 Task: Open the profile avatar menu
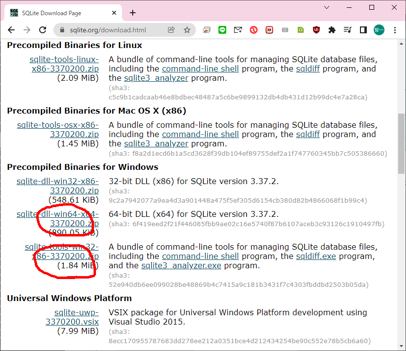[x=379, y=30]
